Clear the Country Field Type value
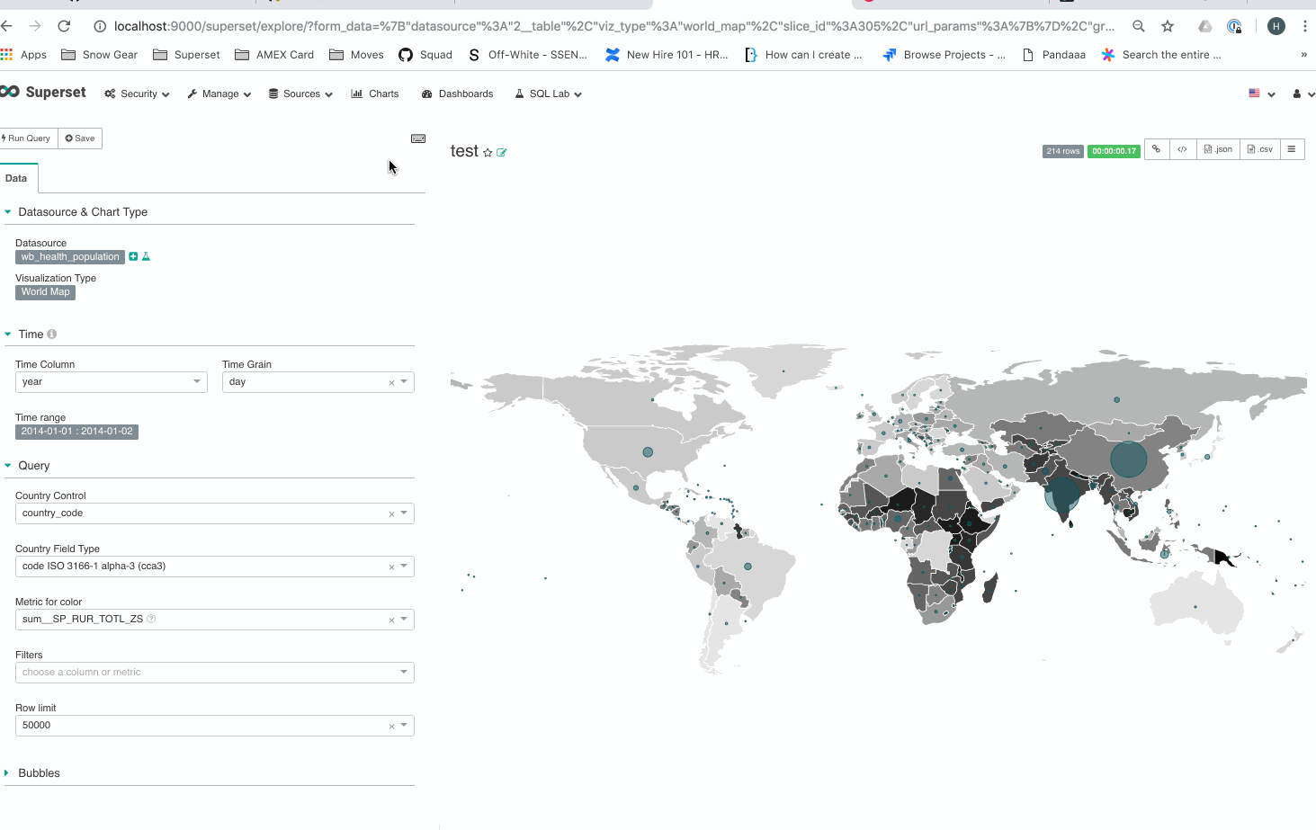1316x830 pixels. 391,567
